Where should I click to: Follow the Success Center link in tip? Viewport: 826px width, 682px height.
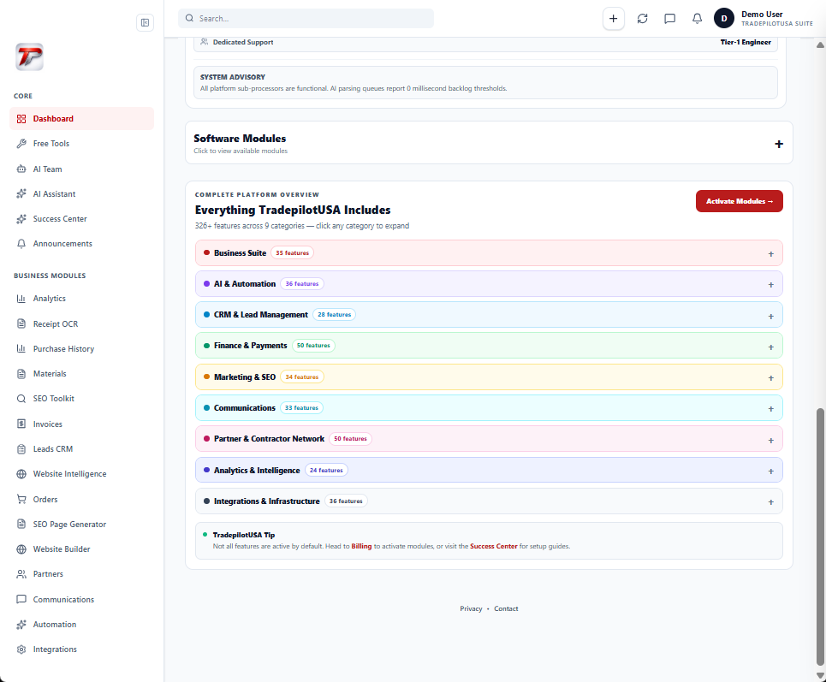click(494, 546)
